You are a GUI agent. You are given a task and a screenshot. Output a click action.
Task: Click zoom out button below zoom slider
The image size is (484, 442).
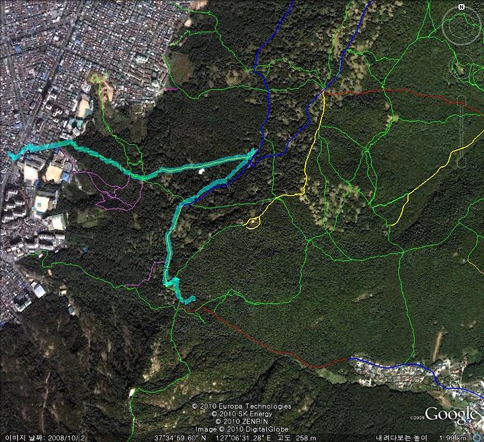[x=461, y=163]
